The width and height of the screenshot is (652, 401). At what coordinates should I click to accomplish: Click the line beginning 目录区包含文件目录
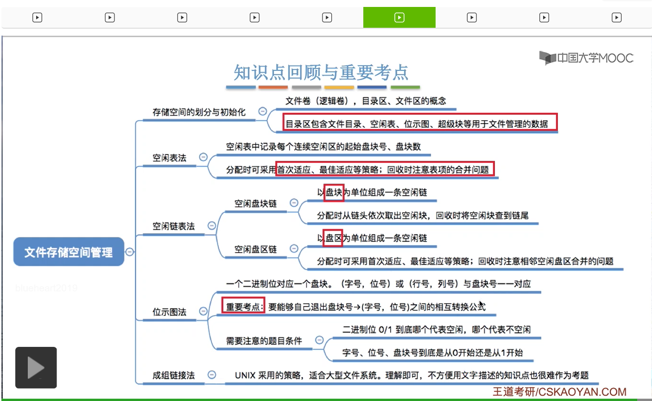coord(417,123)
